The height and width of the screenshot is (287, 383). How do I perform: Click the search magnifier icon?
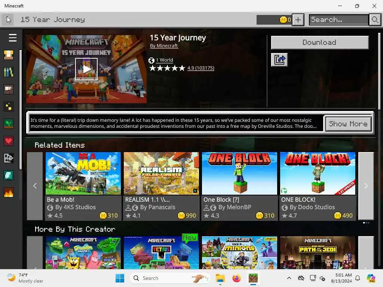[x=375, y=20]
